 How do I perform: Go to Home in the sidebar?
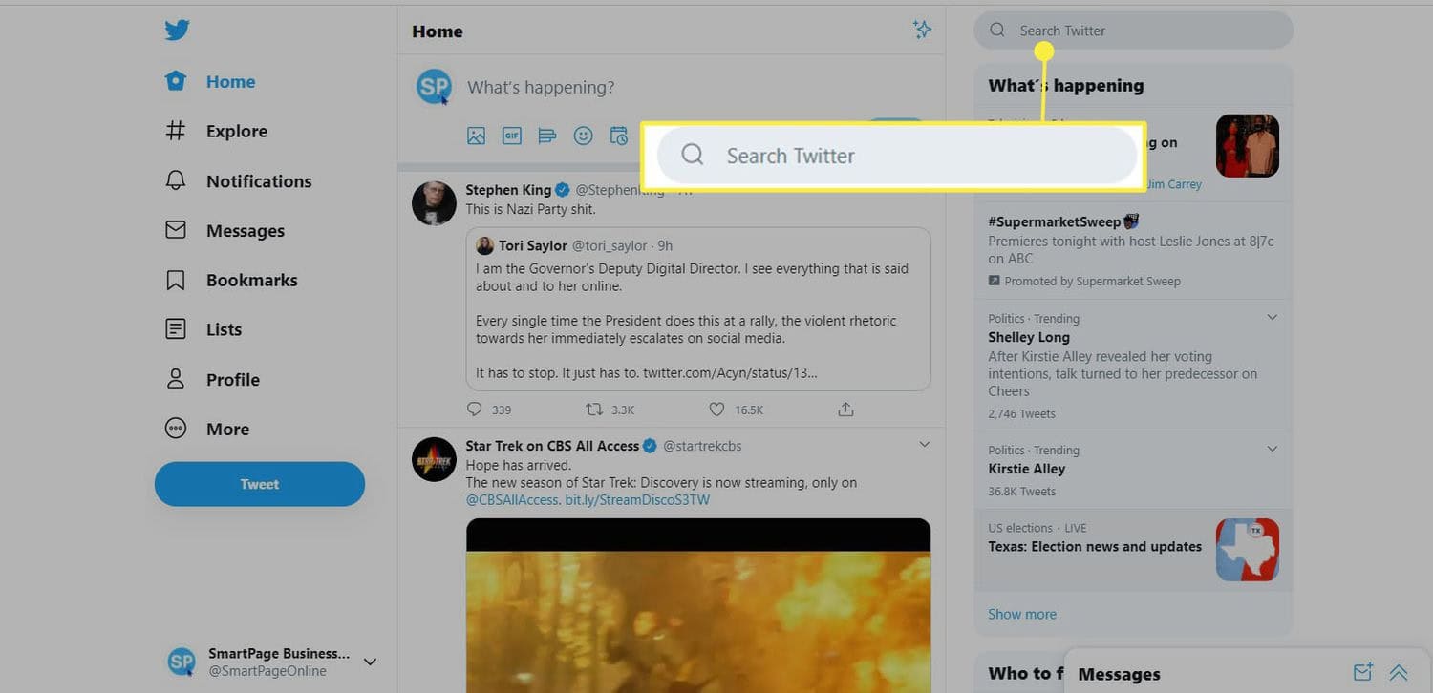click(210, 82)
